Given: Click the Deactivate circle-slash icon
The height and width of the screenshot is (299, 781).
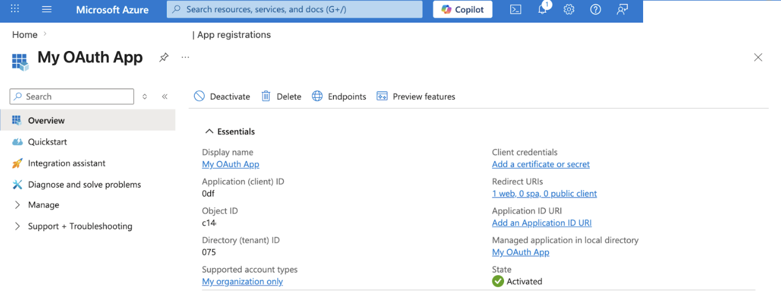Looking at the screenshot, I should [x=199, y=96].
